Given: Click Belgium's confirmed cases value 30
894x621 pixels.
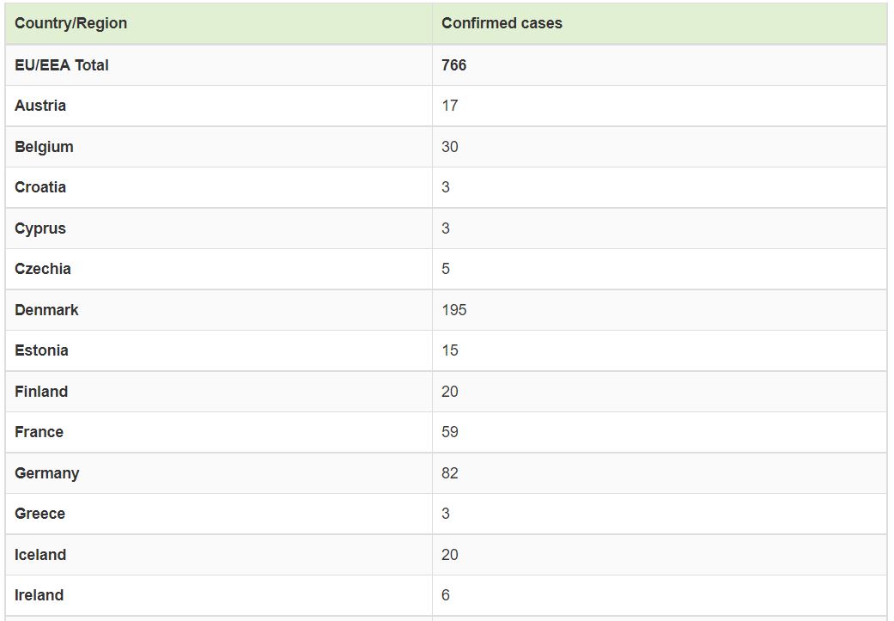Looking at the screenshot, I should 450,147.
